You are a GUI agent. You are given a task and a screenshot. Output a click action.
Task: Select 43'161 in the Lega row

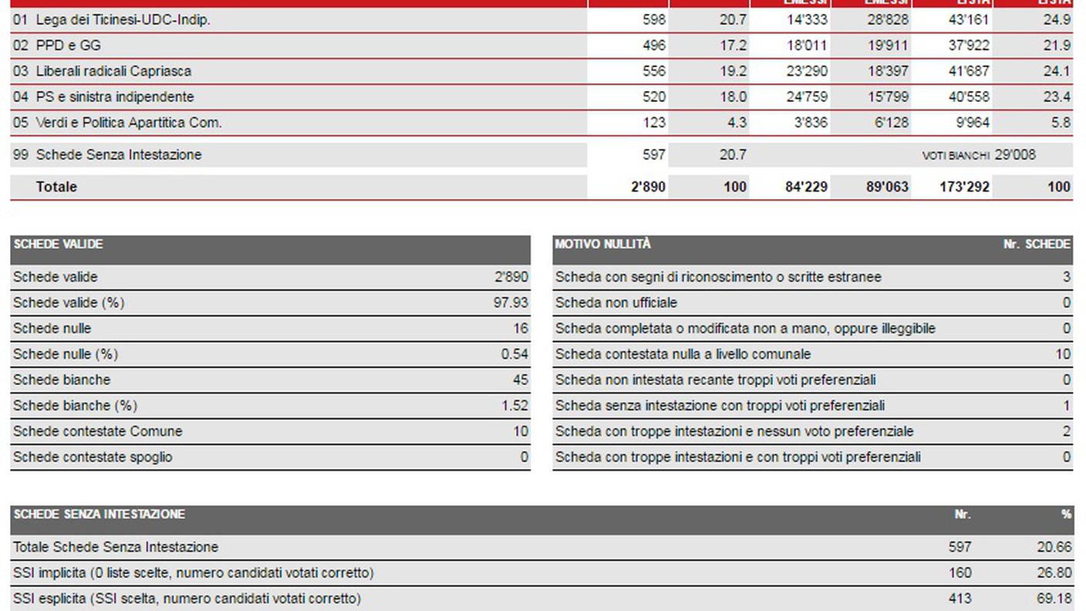click(969, 20)
